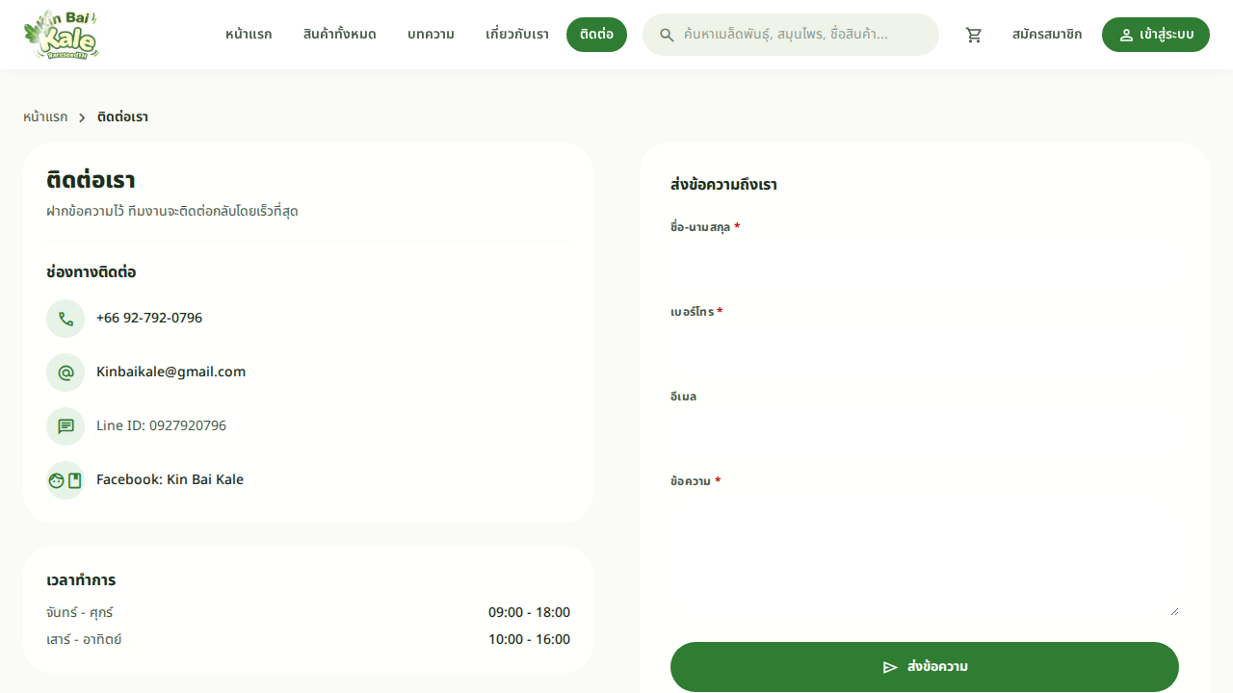Click the Kinbaikale@gmail.com email link
Image resolution: width=1233 pixels, height=693 pixels.
171,372
